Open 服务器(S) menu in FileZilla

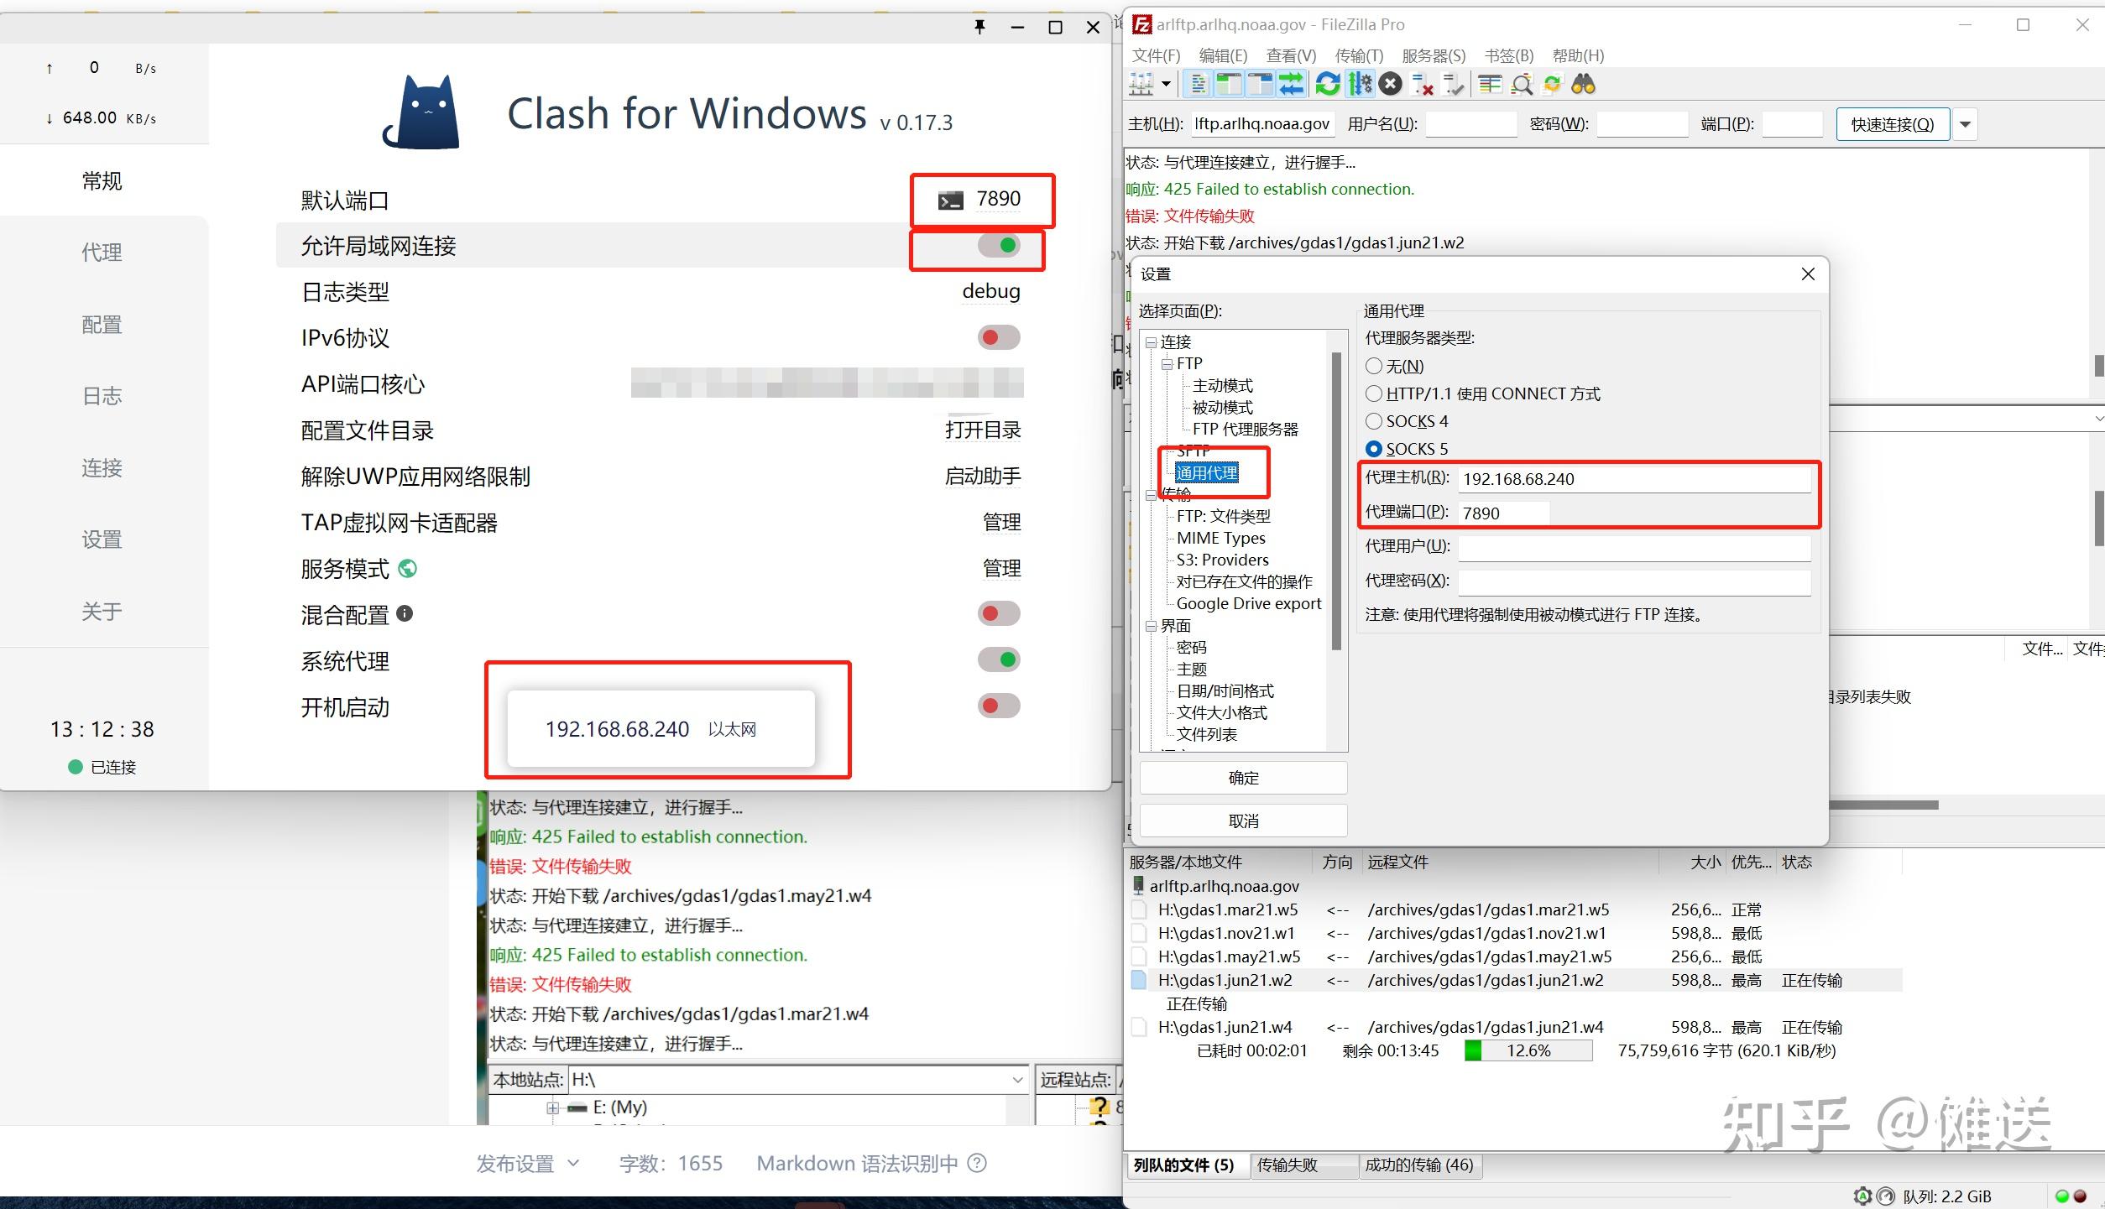tap(1434, 55)
